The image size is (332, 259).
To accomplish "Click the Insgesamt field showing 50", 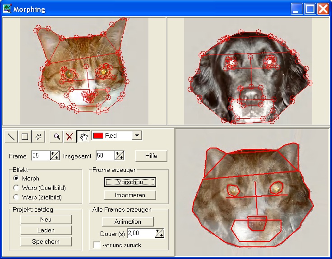I will pos(105,156).
